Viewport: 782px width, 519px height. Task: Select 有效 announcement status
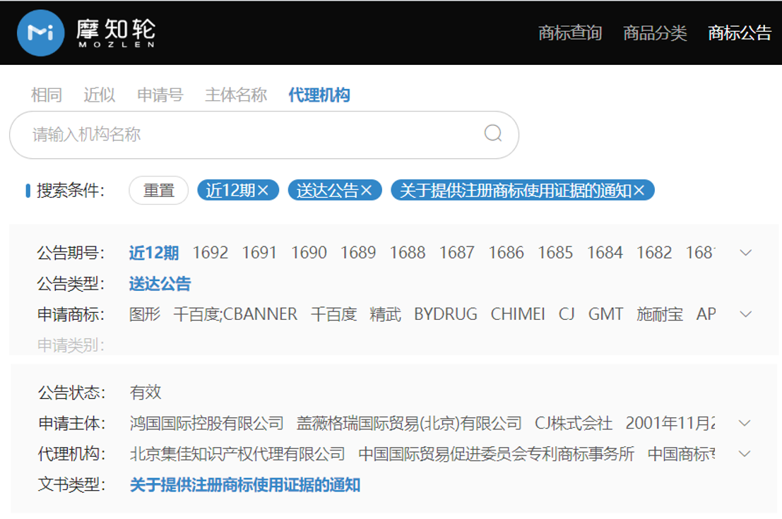tap(146, 393)
